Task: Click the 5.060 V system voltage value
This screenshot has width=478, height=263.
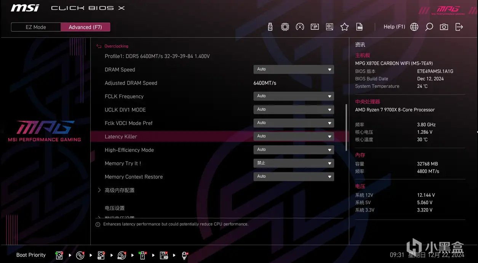Action: tap(425, 203)
